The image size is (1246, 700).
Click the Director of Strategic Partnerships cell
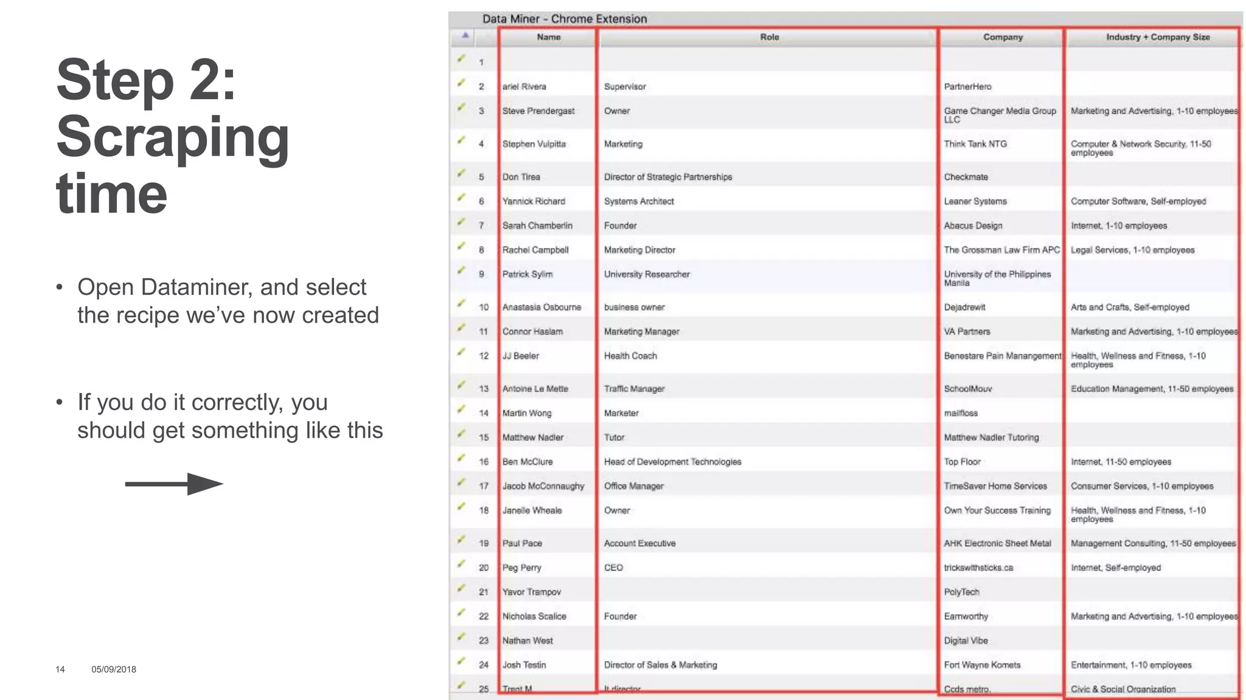[x=668, y=177]
